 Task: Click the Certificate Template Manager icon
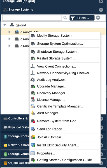pyautogui.click(x=33, y=106)
